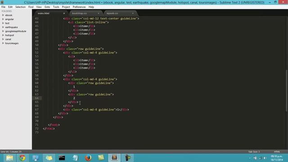Expand the angular folder
The height and width of the screenshot is (162, 288).
3,19
